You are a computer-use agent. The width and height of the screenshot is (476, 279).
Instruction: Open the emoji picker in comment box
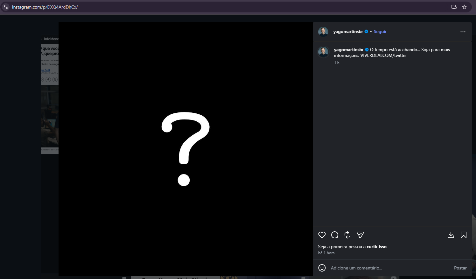[322, 268]
